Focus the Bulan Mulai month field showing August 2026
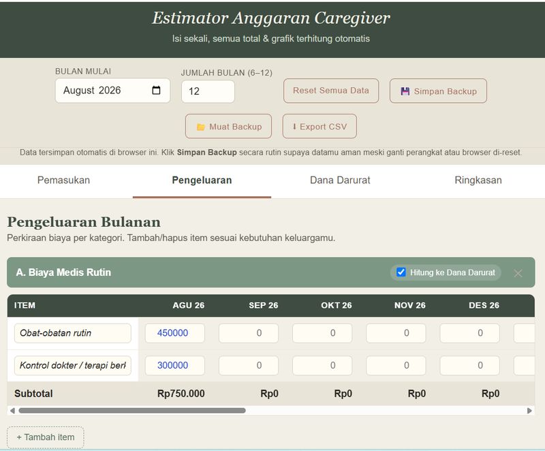Screen dimensions: 545x451 pyautogui.click(x=112, y=91)
